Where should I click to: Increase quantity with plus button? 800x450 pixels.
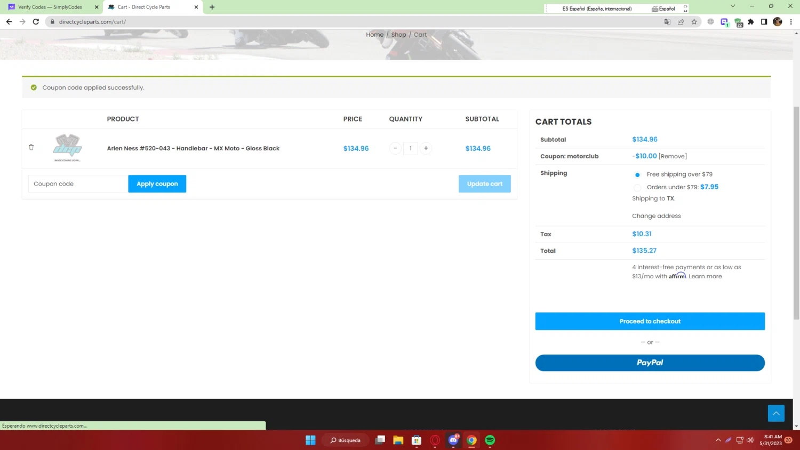click(x=426, y=148)
